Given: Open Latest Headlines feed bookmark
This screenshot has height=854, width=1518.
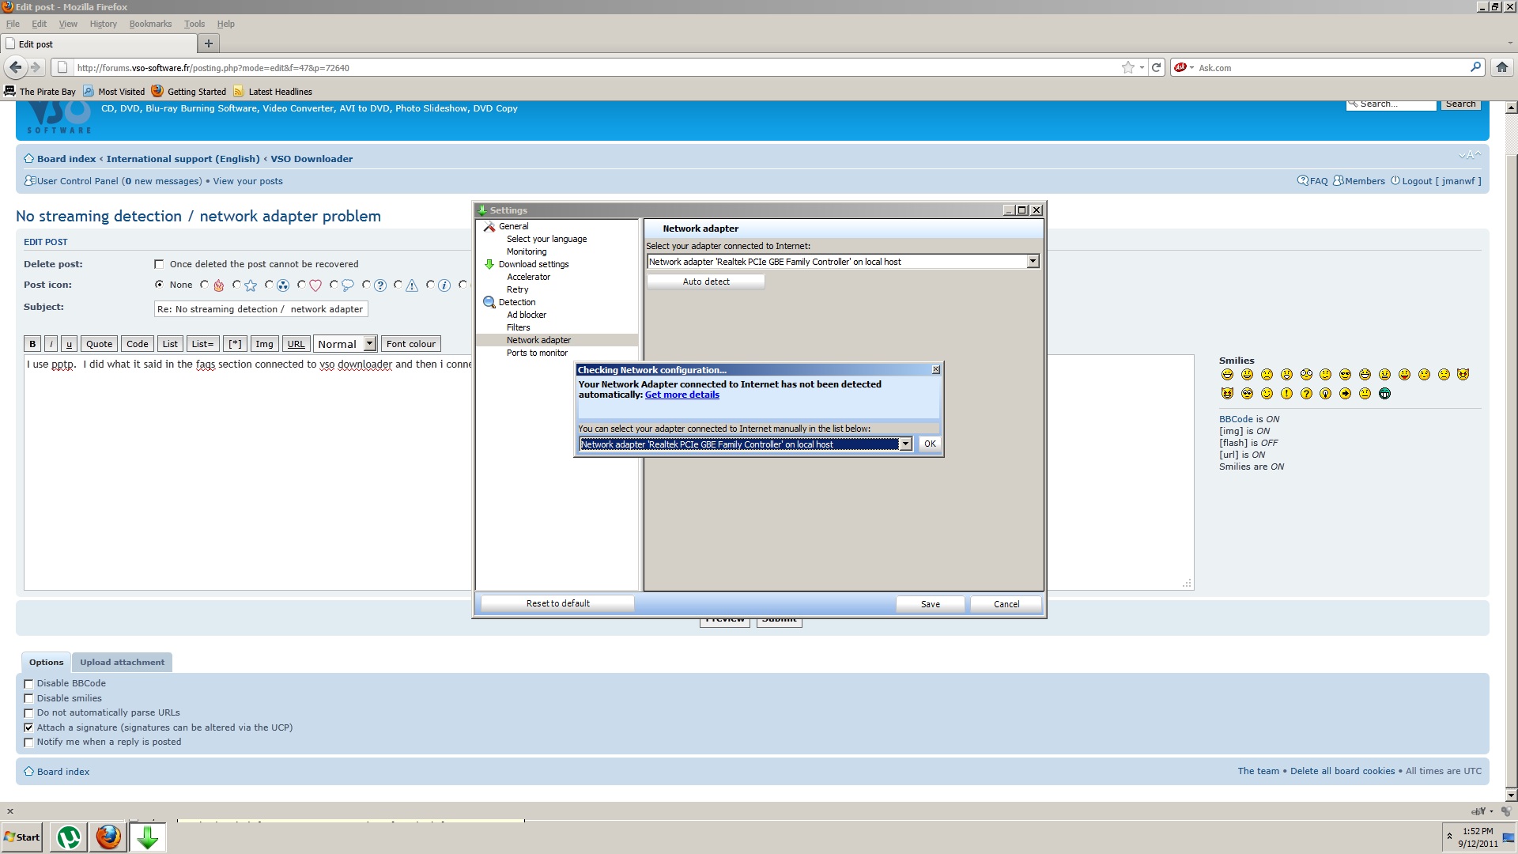Looking at the screenshot, I should [273, 91].
